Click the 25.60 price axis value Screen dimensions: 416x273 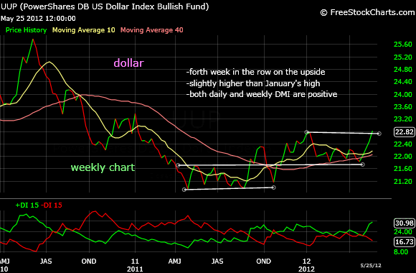click(x=403, y=44)
